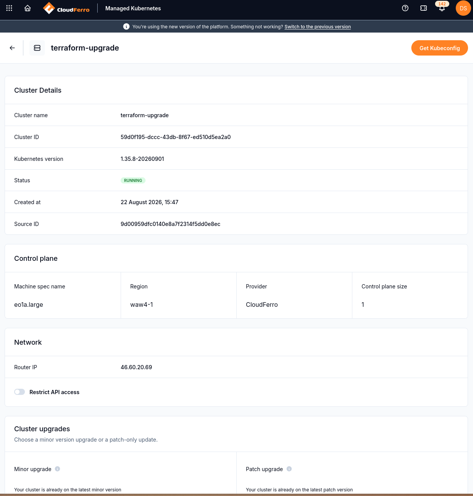473x496 pixels.
Task: Click the Control plane section heading
Action: 36,259
